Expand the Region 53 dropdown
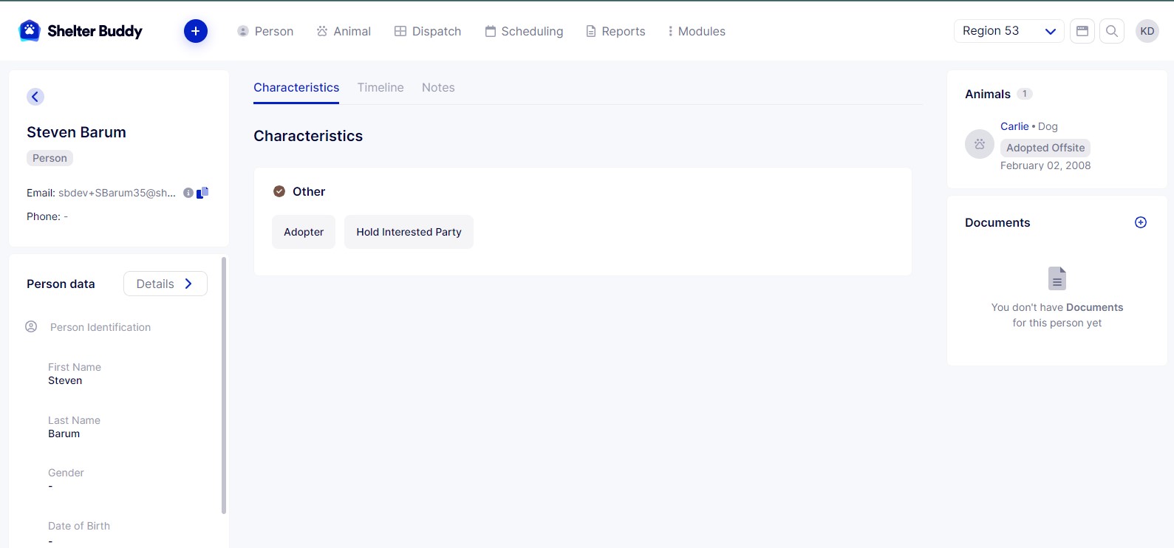Screen dimensions: 1174x548 coord(1009,31)
